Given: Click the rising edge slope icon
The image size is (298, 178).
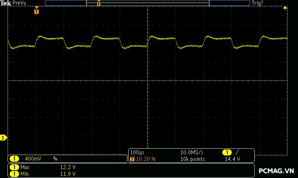Looking at the screenshot, I should [237, 152].
